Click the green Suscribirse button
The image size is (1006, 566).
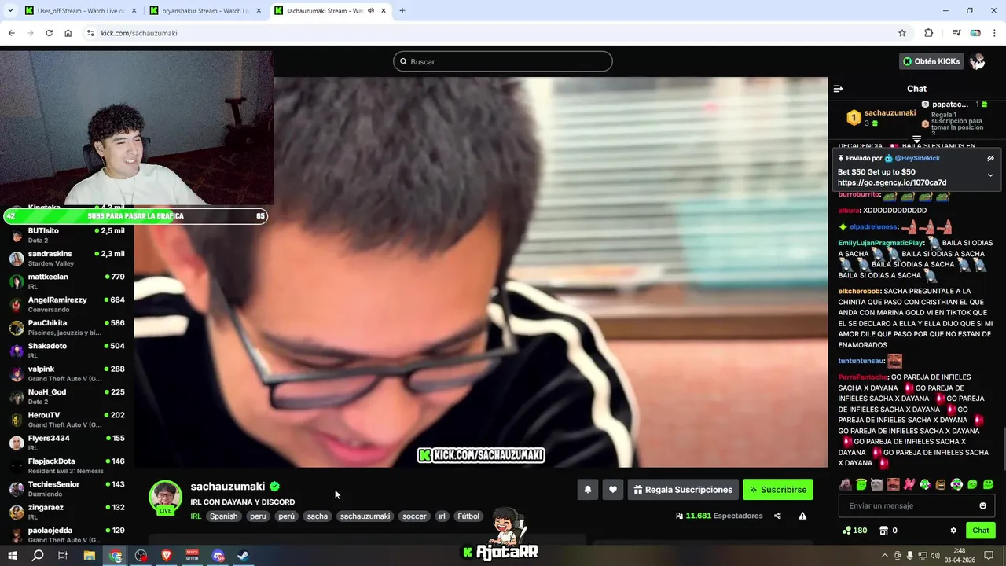click(778, 490)
